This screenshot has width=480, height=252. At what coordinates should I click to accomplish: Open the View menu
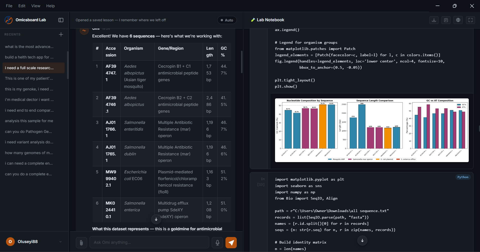36,6
